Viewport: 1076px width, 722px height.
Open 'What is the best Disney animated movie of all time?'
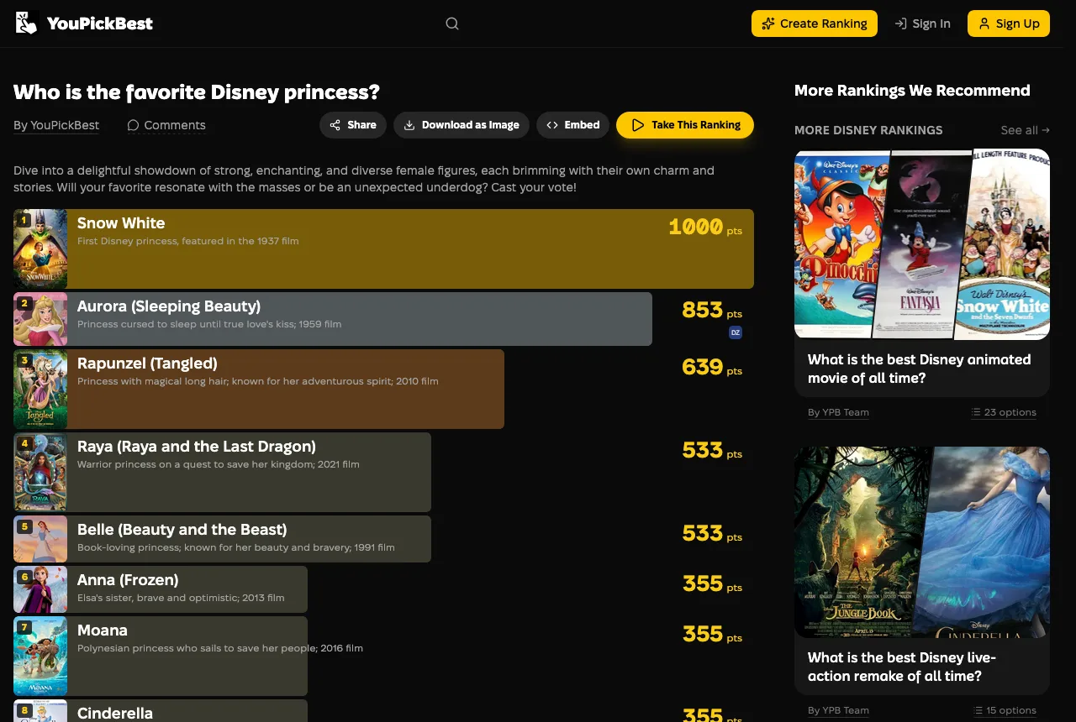920,369
